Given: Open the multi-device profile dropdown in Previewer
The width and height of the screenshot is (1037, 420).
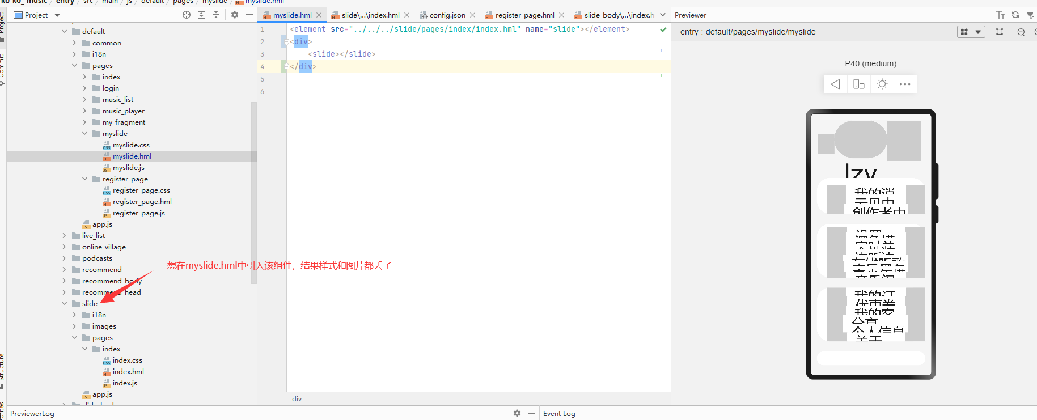Looking at the screenshot, I should tap(971, 32).
